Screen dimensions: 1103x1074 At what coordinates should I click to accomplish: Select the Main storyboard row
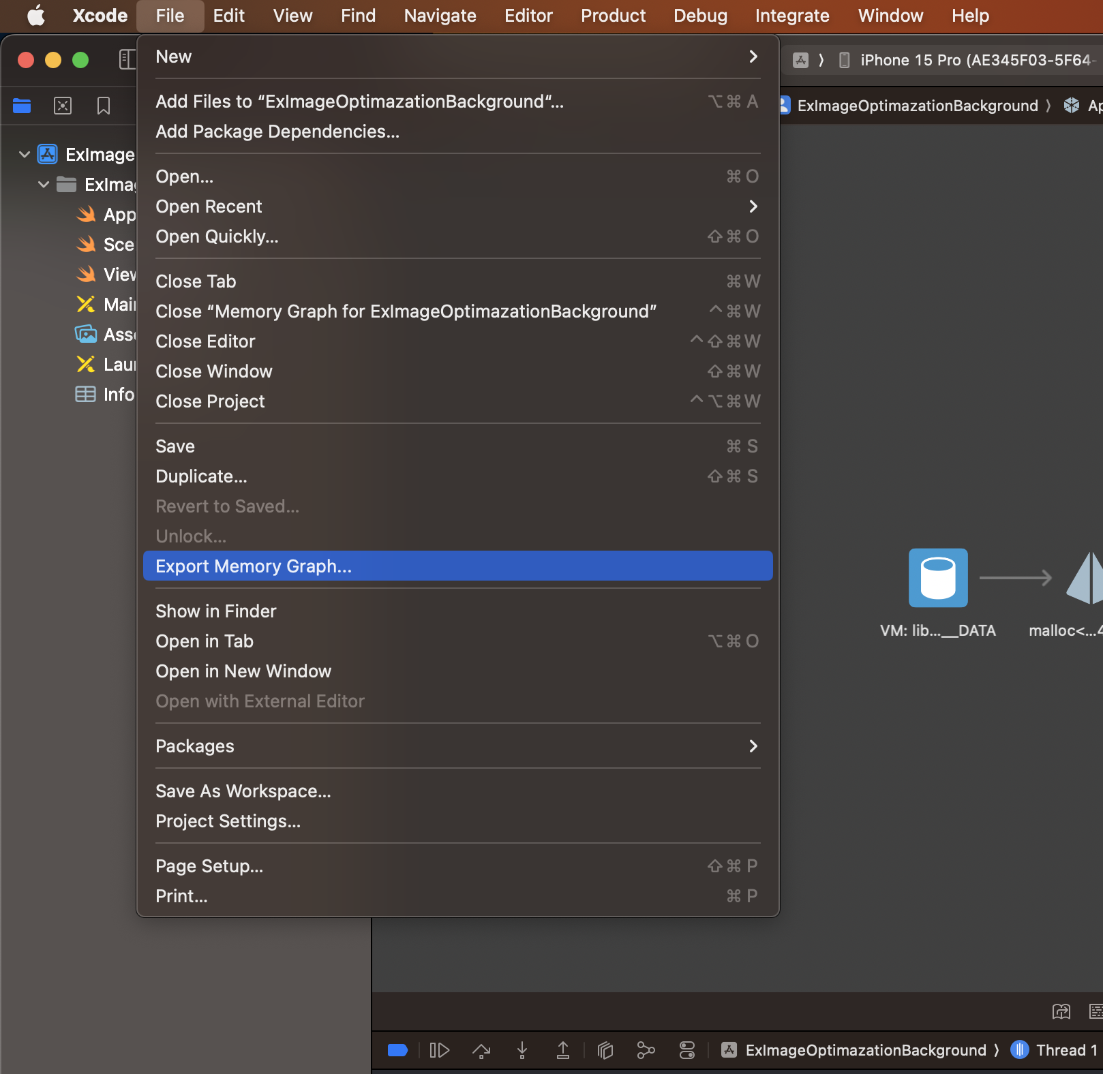[106, 305]
